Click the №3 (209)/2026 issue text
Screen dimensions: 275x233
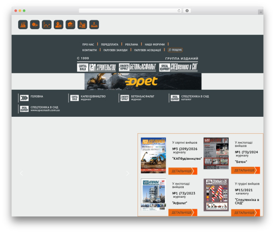click(185, 149)
